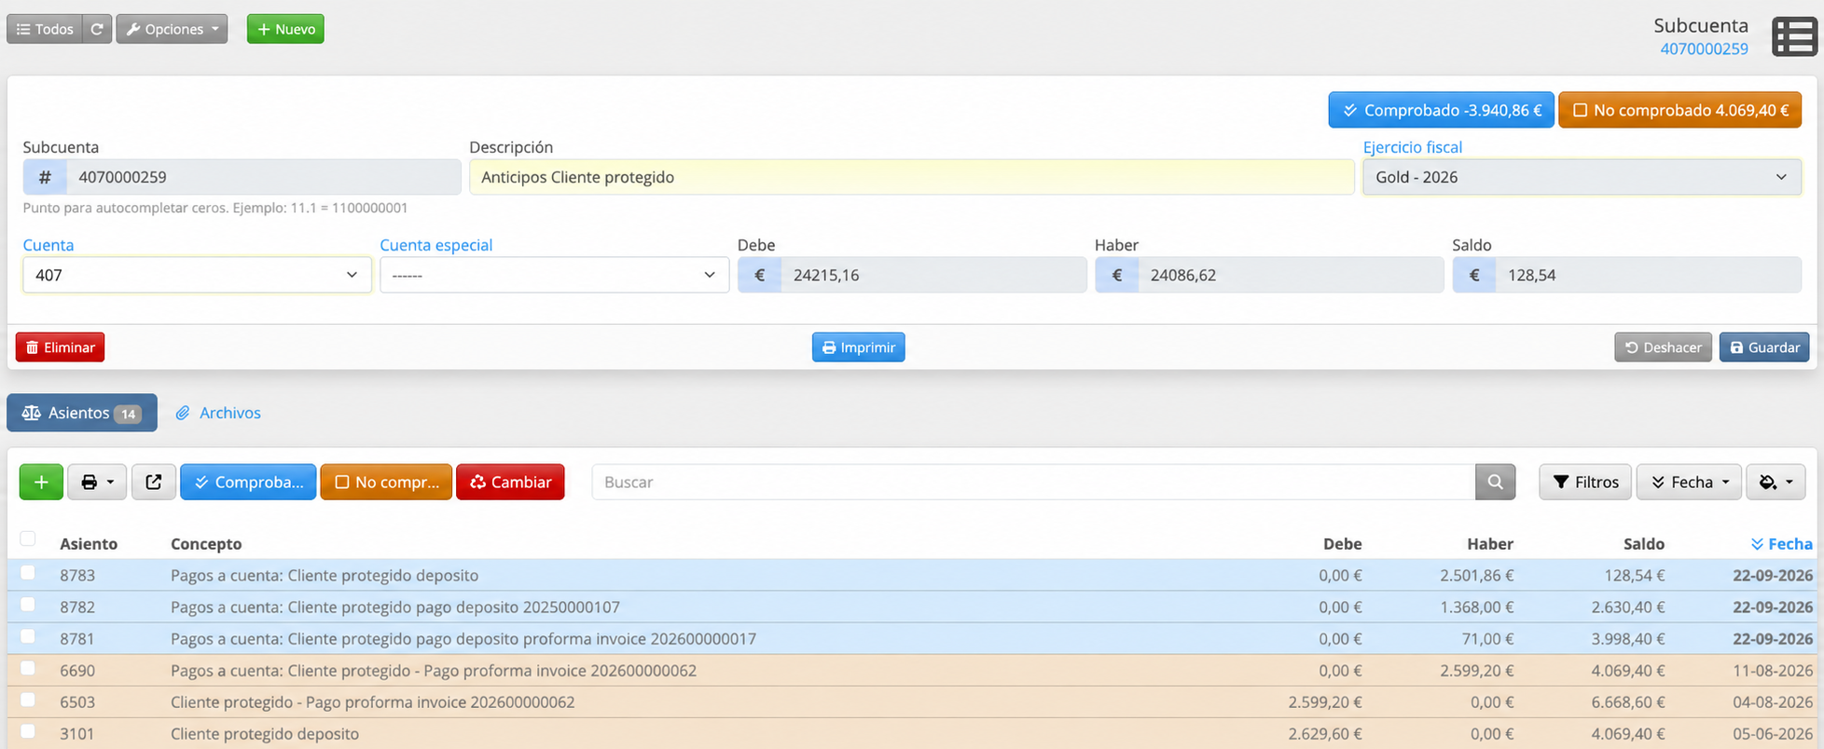Open the paint bucket color dropdown

pos(1776,482)
